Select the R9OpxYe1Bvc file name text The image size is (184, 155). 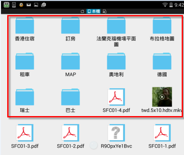pos(116,146)
